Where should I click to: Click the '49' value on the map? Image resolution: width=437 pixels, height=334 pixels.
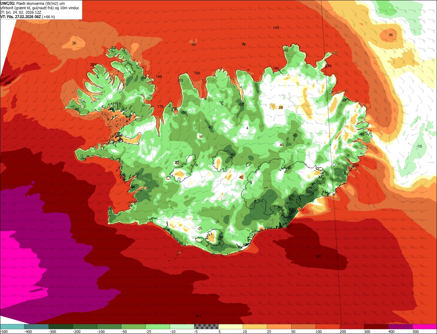point(282,145)
